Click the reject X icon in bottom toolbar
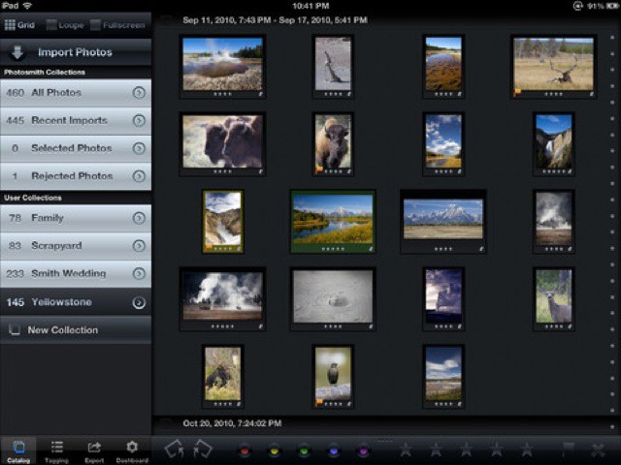The image size is (621, 465). pos(598,449)
